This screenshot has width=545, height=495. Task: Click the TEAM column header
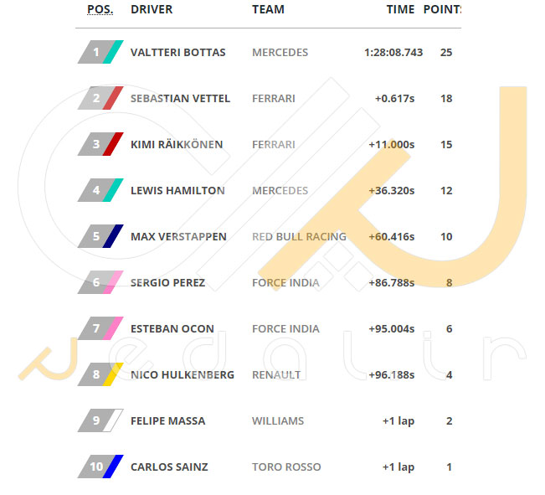click(269, 9)
